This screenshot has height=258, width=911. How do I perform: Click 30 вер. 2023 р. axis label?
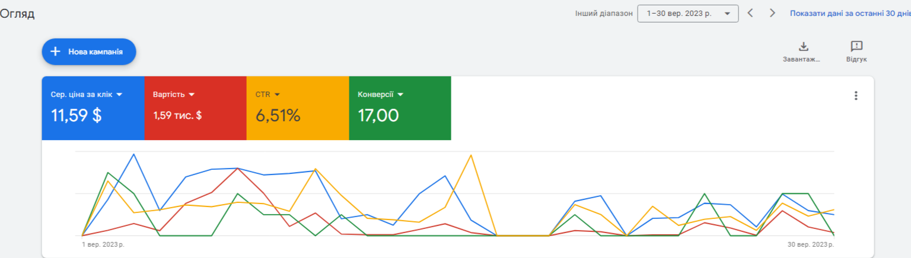click(x=811, y=244)
